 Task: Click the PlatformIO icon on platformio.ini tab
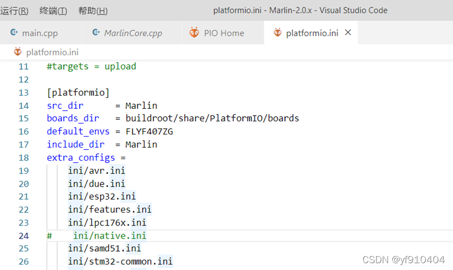[278, 32]
